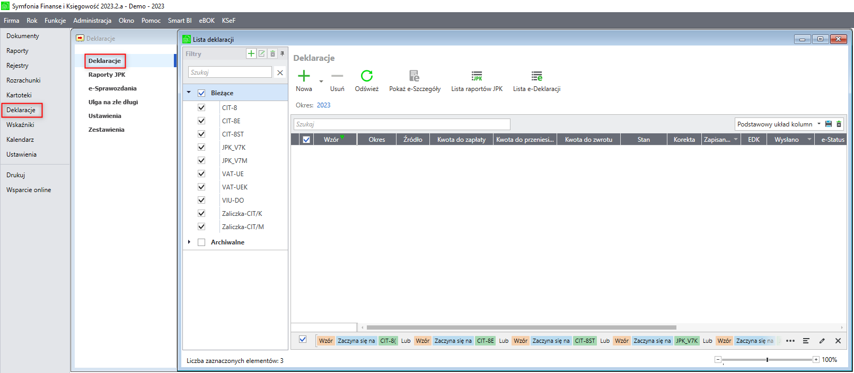Open the Zapisan... column filter dropdown
The height and width of the screenshot is (373, 854).
point(736,139)
